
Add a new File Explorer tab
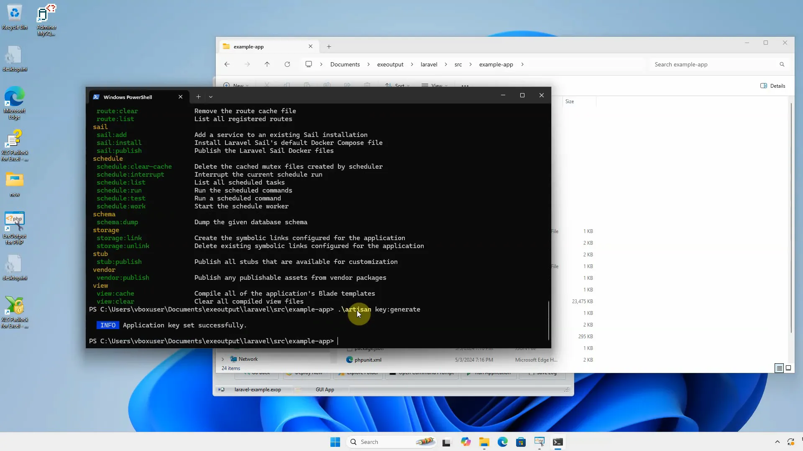pos(329,46)
